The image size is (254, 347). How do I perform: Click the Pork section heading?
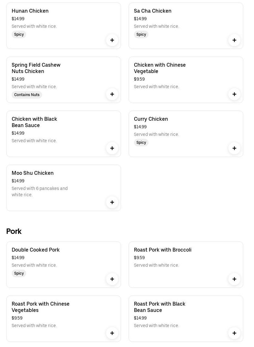(x=14, y=231)
